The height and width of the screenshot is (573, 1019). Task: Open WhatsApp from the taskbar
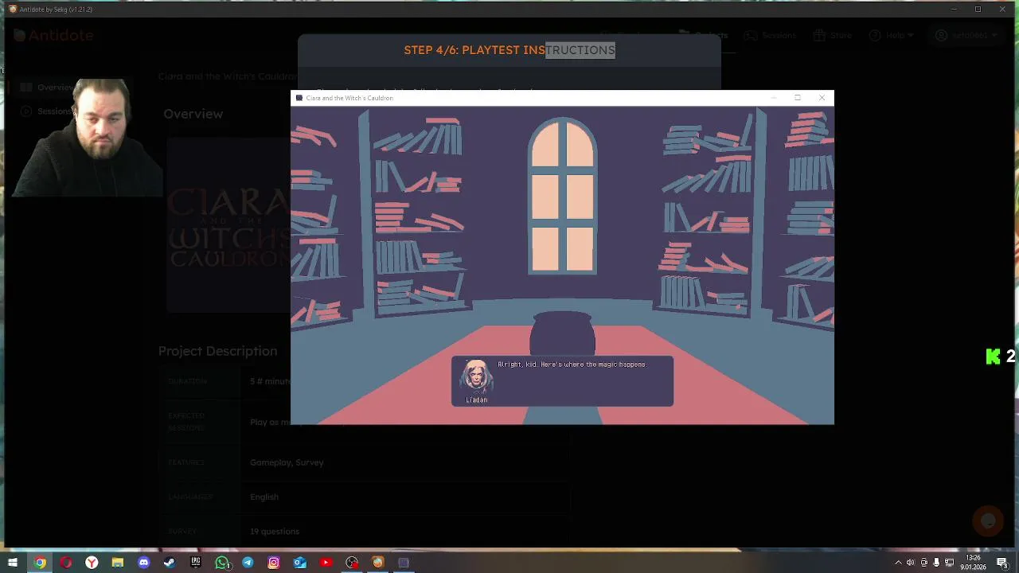click(222, 563)
